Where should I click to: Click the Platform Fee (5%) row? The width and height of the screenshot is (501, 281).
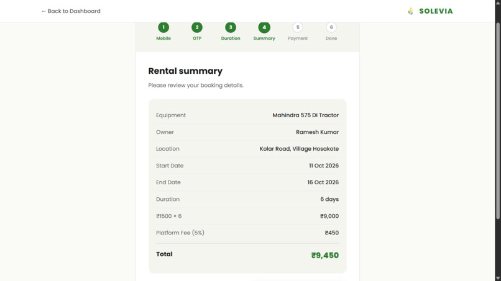(x=247, y=233)
